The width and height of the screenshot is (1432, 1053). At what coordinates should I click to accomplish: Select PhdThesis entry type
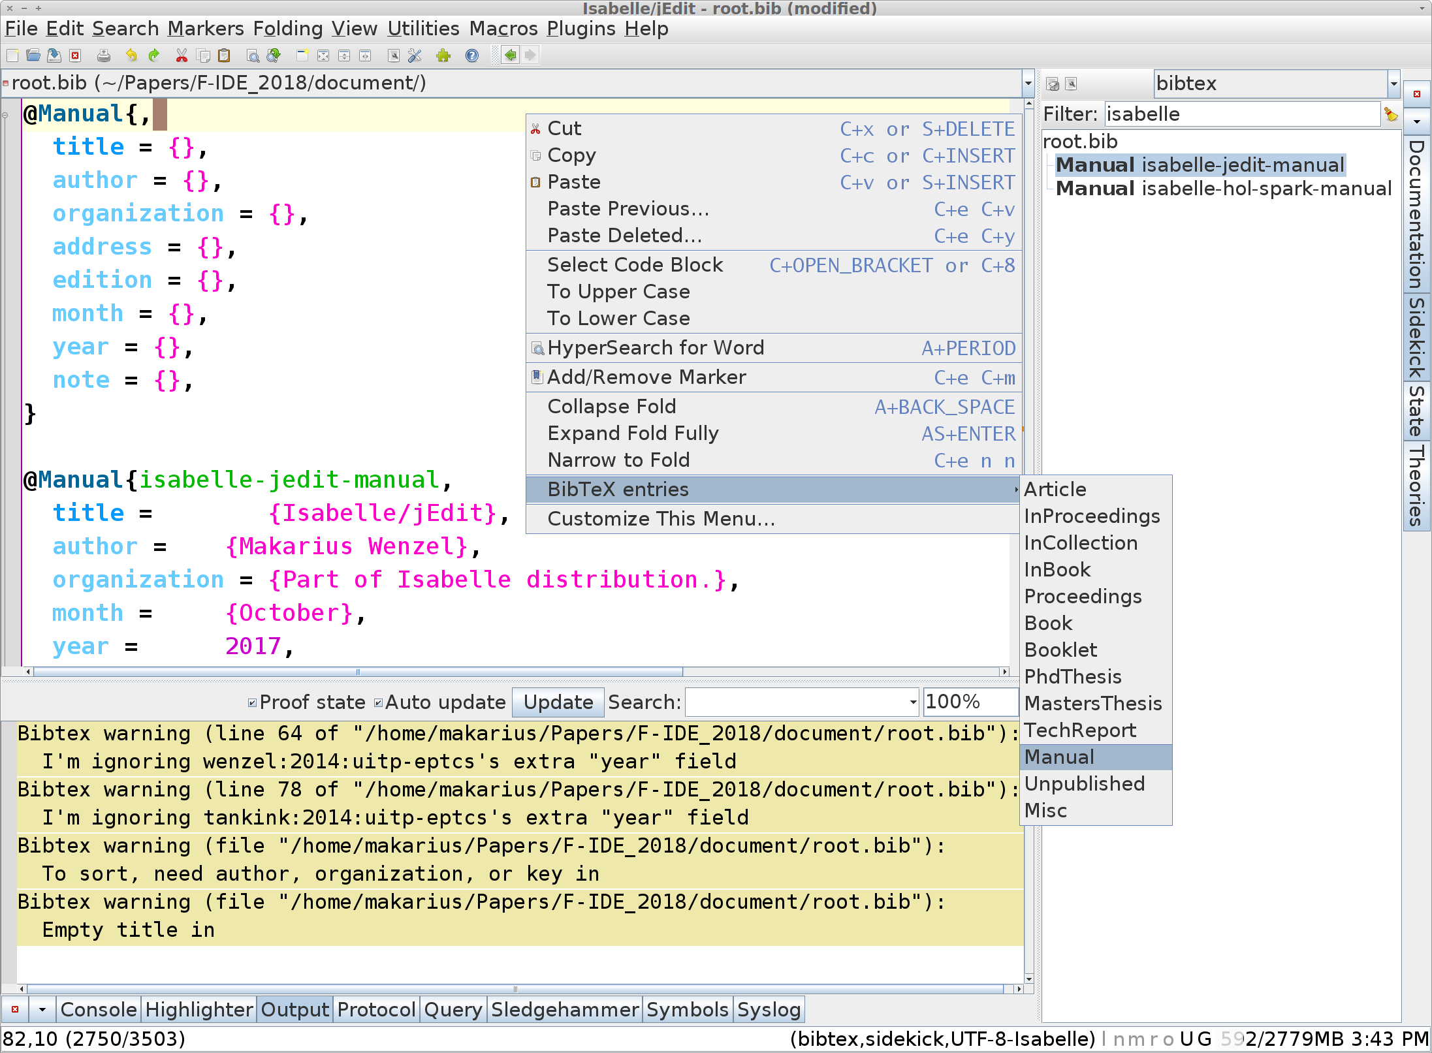1096,677
